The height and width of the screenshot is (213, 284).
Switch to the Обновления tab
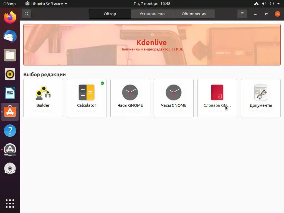194,14
